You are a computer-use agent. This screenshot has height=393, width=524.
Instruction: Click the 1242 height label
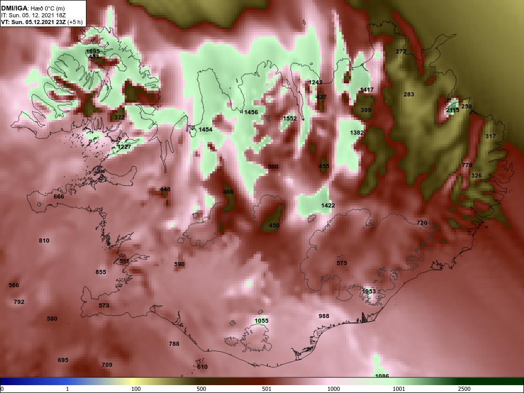coord(315,82)
